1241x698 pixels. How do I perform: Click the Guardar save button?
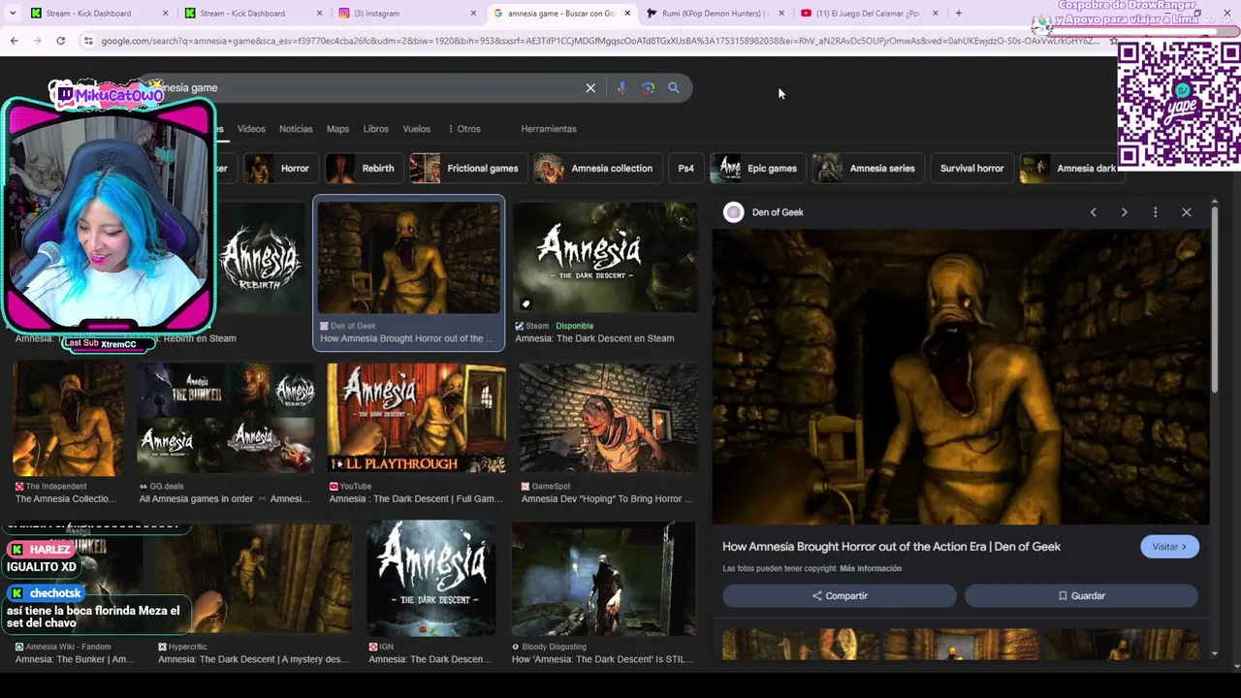point(1081,596)
